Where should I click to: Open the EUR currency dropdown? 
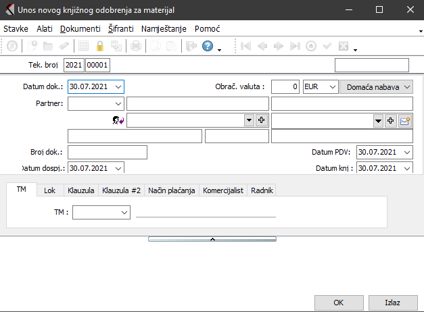[x=331, y=87]
